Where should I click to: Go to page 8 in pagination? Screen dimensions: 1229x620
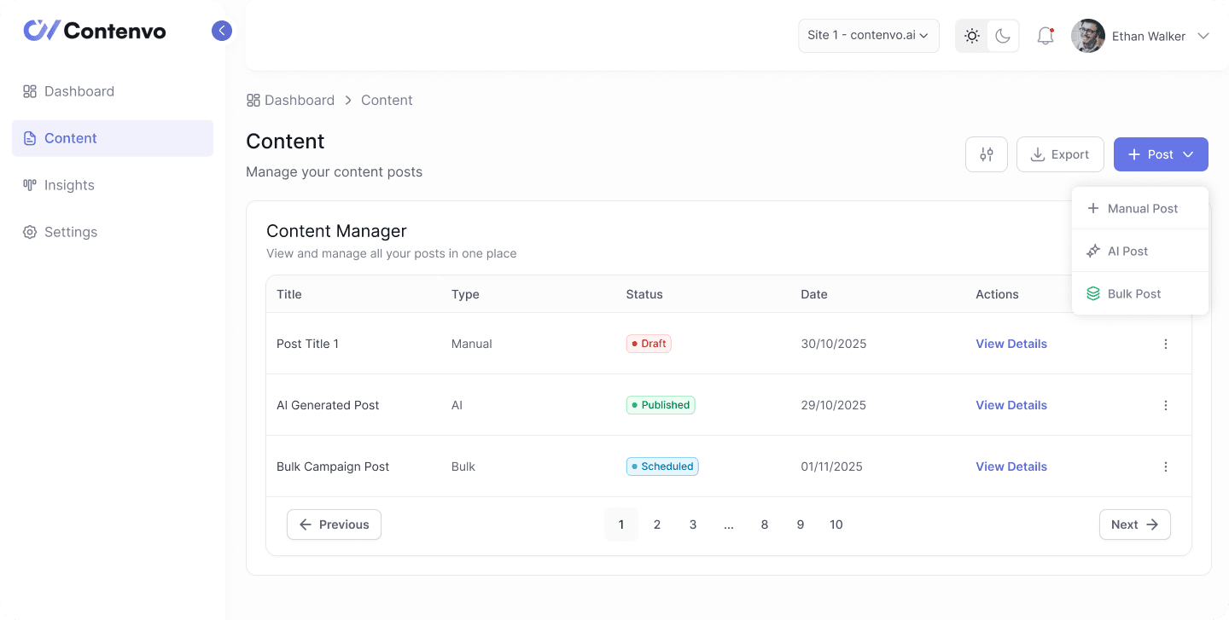coord(765,524)
